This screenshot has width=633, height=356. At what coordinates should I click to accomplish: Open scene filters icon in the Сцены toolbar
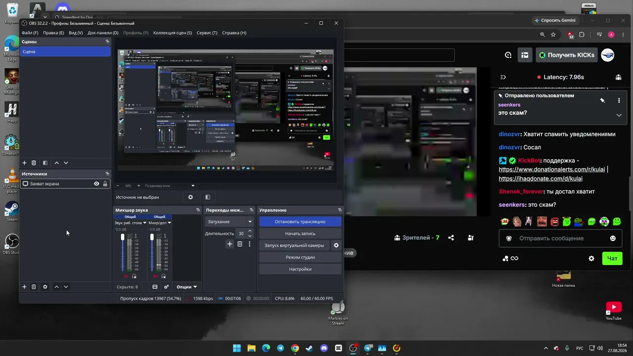[x=45, y=163]
